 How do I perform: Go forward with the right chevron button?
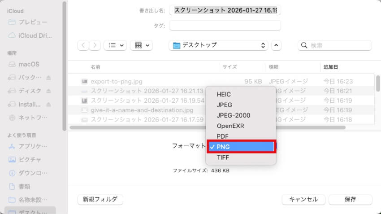tap(95, 45)
